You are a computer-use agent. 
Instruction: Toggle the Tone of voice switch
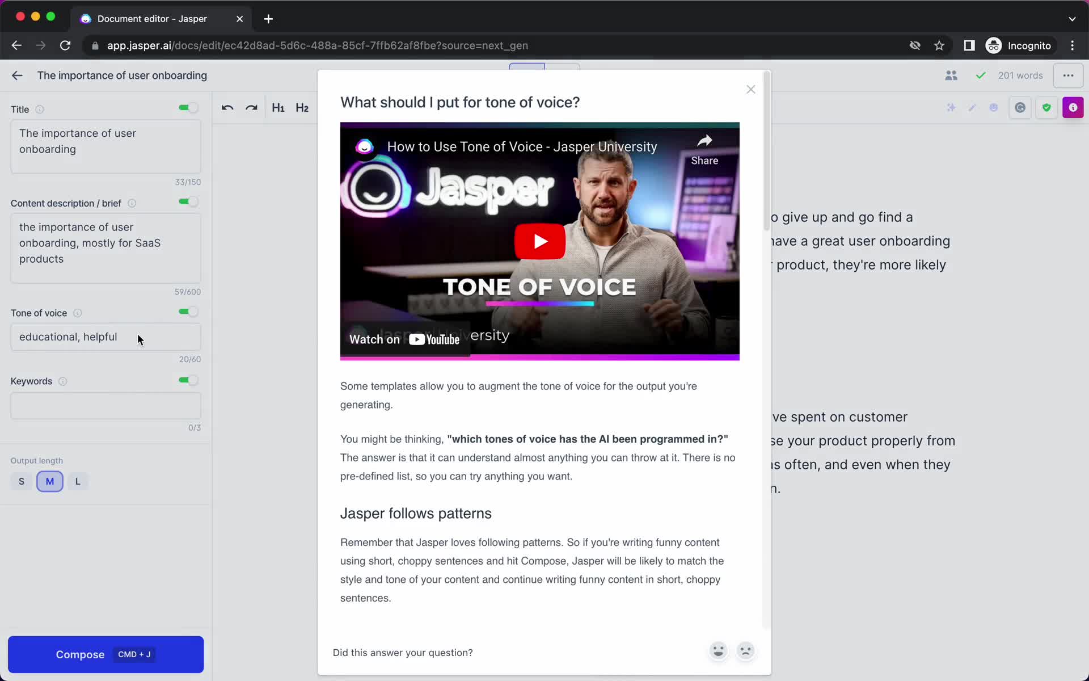(x=188, y=312)
